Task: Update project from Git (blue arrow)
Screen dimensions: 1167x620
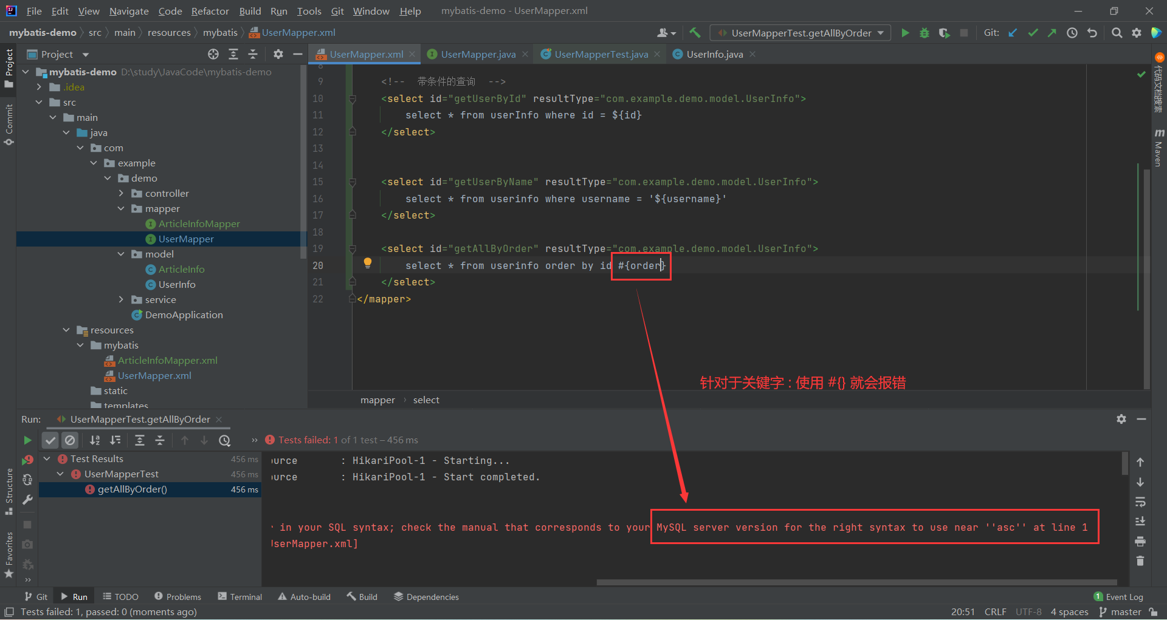Action: [1013, 33]
